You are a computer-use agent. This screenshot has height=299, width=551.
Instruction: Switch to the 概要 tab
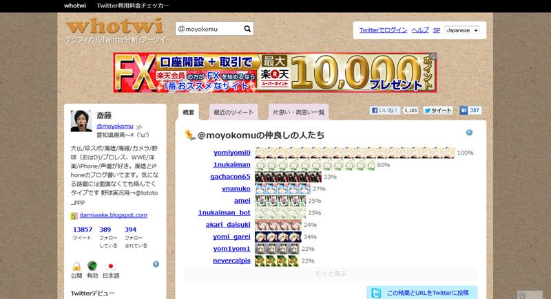188,112
